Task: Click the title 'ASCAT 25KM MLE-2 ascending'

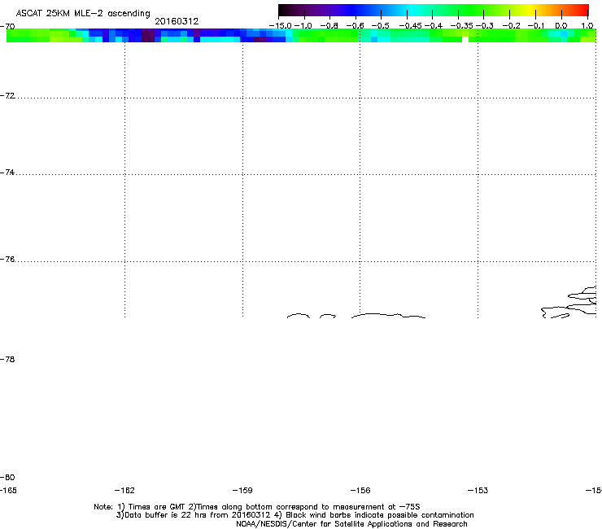Action: 83,14
